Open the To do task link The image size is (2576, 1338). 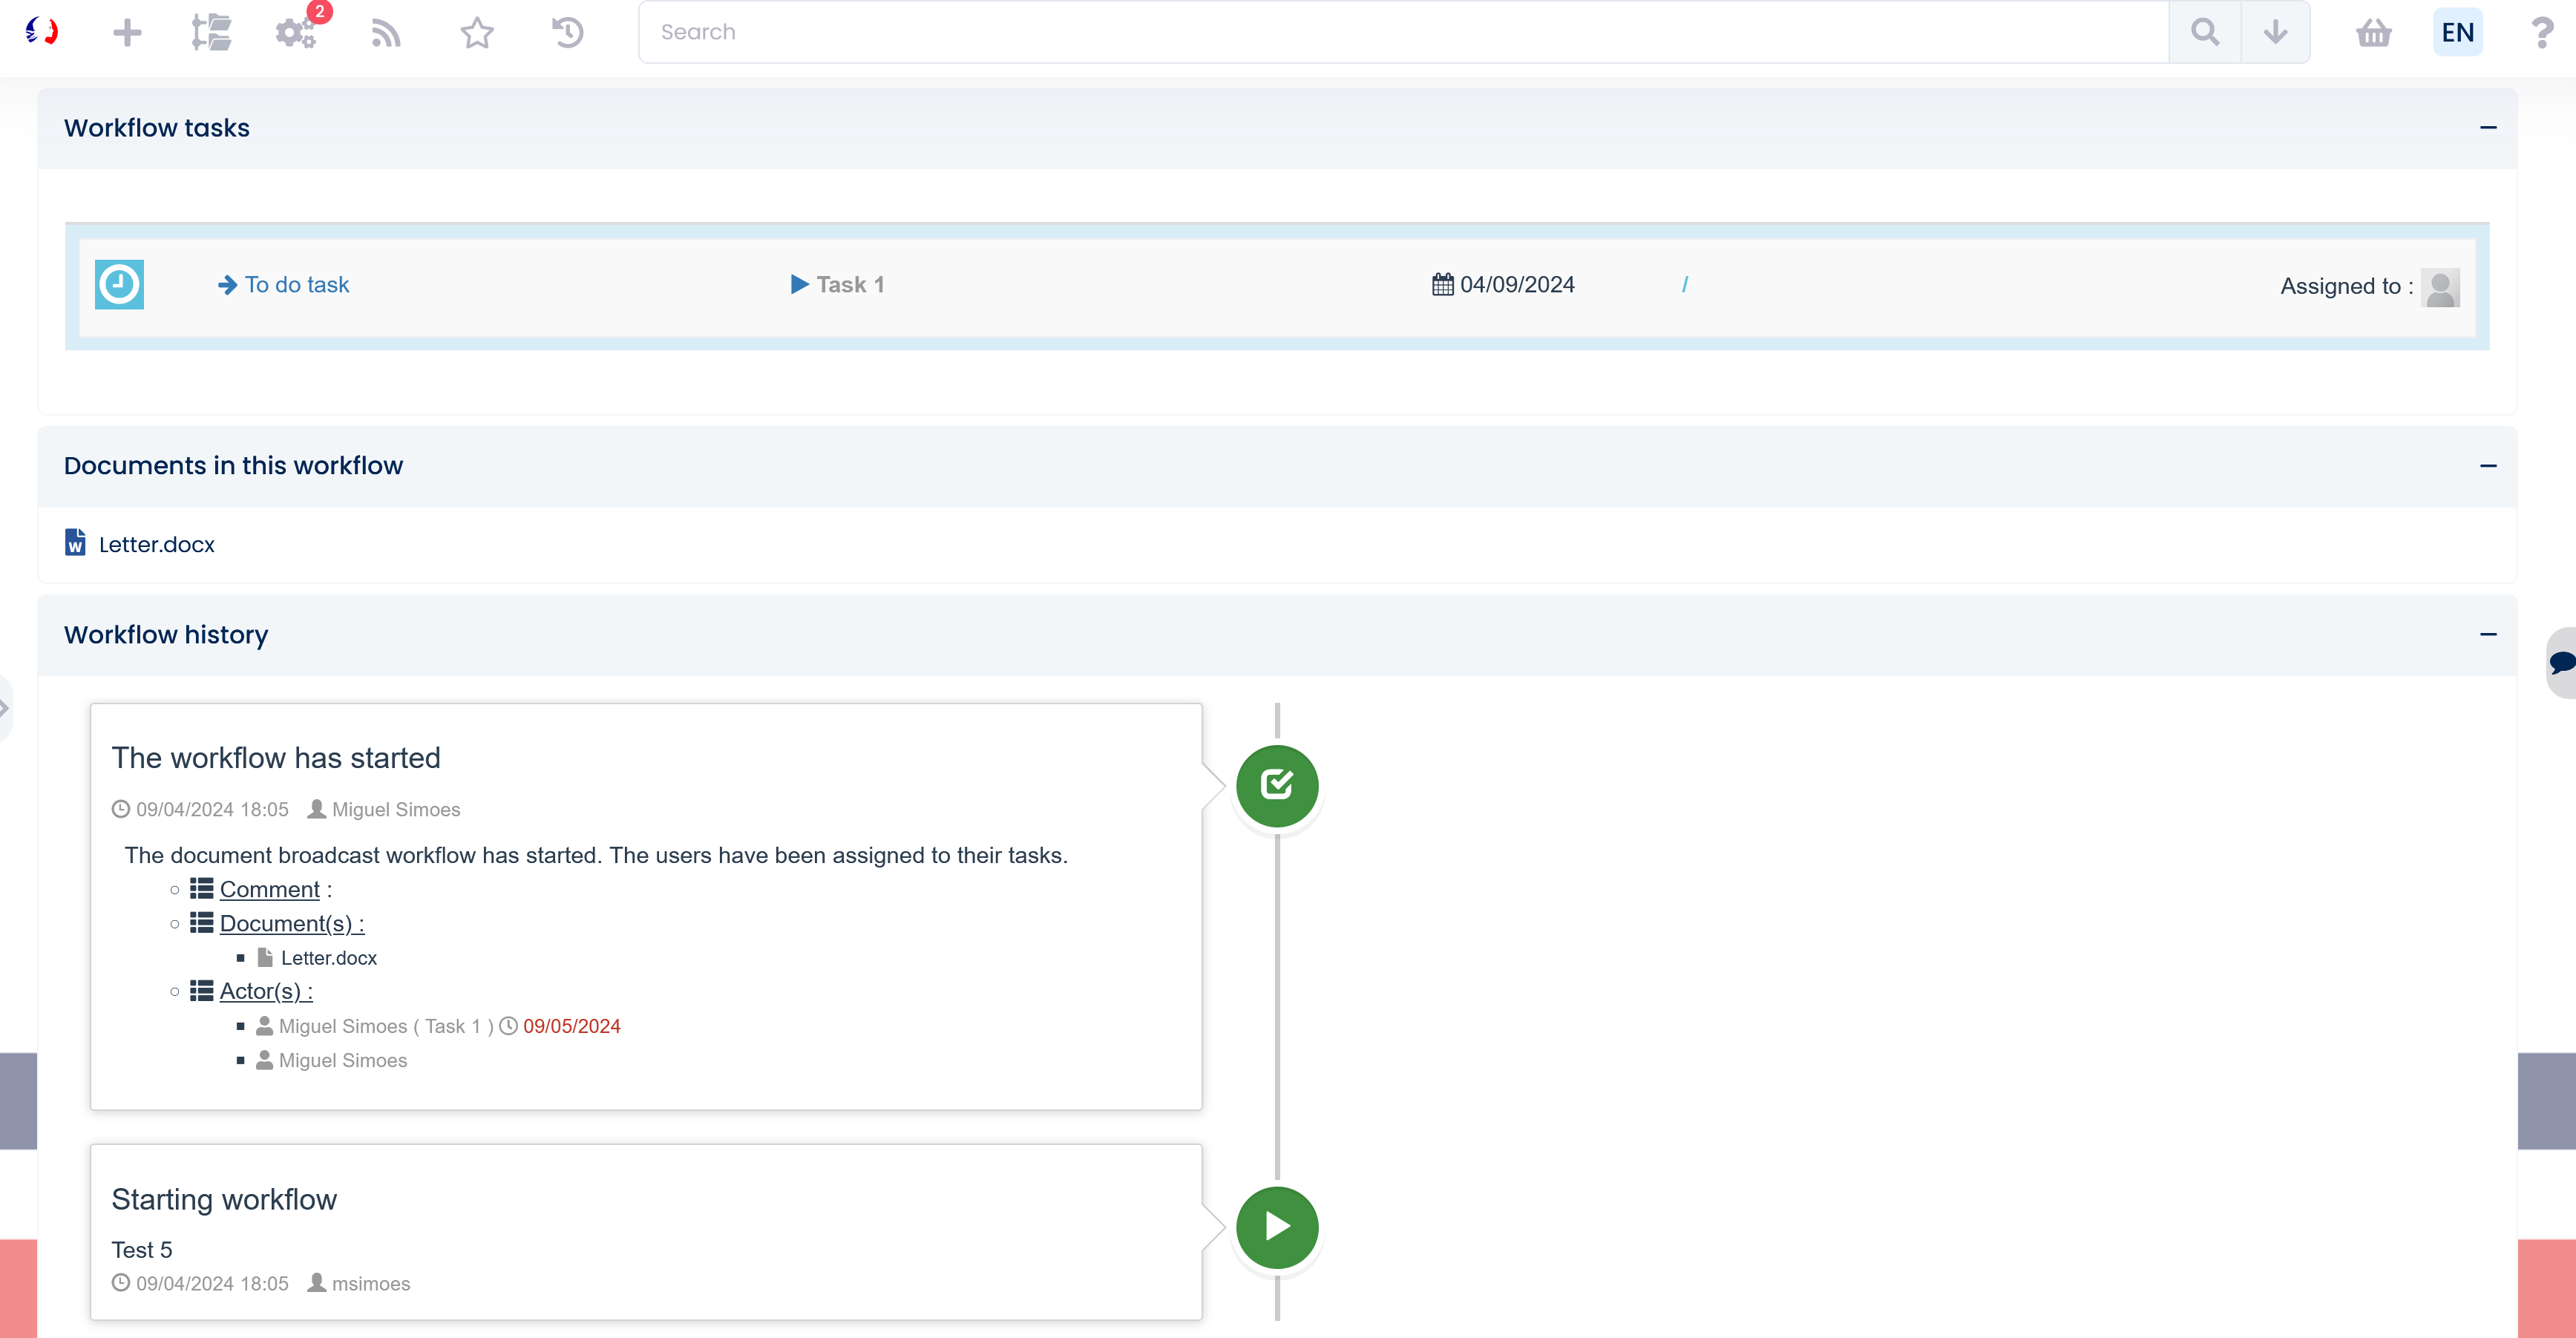point(296,285)
